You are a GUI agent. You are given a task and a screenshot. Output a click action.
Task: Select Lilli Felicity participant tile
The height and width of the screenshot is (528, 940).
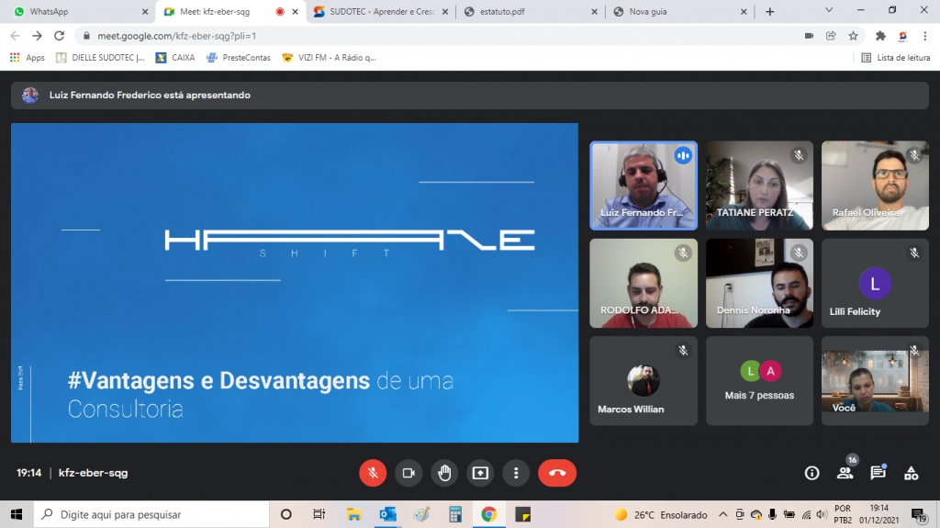[x=875, y=283]
